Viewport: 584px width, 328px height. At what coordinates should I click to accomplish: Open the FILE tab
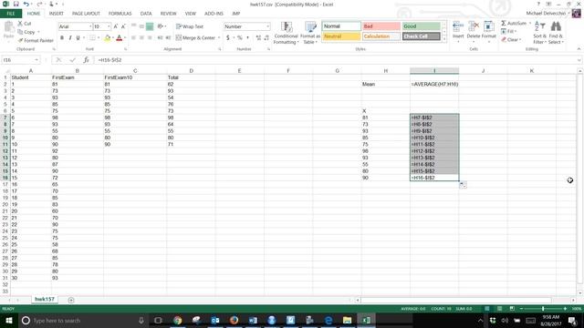point(11,14)
